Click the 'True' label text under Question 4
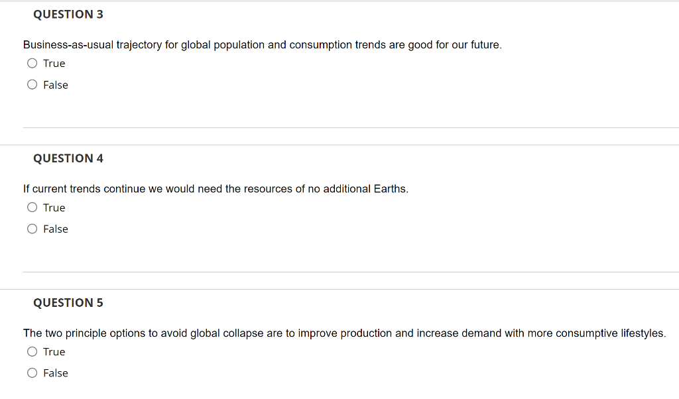Image resolution: width=679 pixels, height=399 pixels. [54, 207]
